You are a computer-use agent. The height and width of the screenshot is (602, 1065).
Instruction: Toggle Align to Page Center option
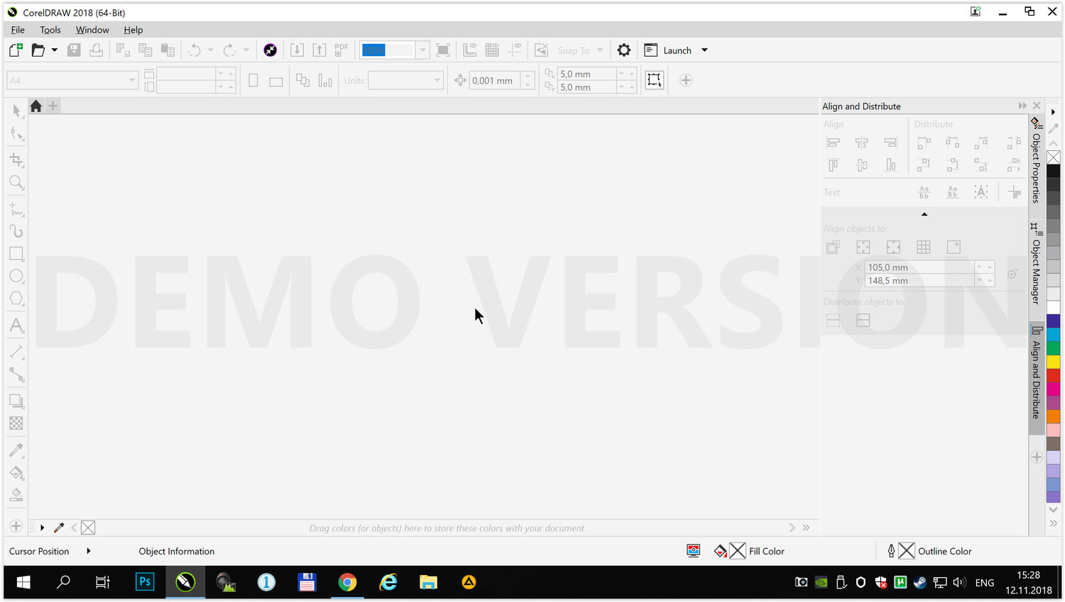click(x=893, y=247)
